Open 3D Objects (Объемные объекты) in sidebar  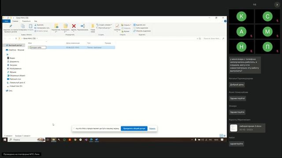pos(16,75)
